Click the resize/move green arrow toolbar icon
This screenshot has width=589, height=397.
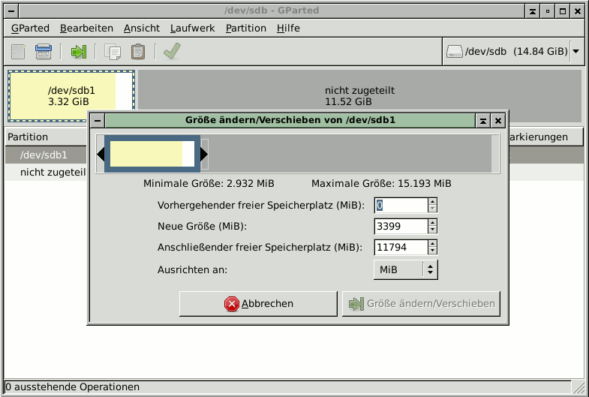click(79, 52)
